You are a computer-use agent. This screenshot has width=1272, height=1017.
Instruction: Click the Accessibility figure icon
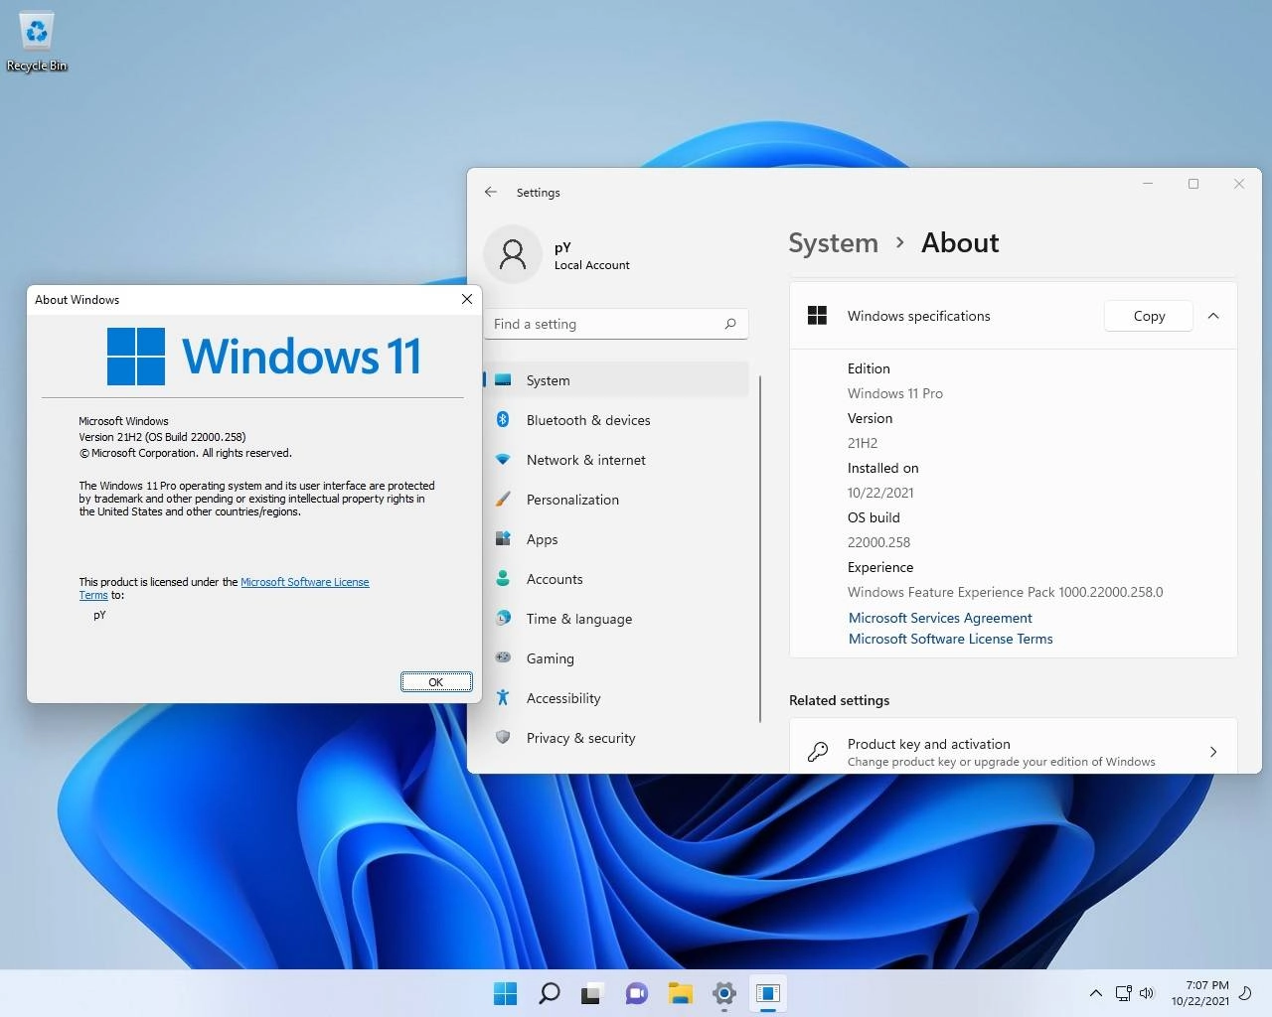pyautogui.click(x=503, y=698)
